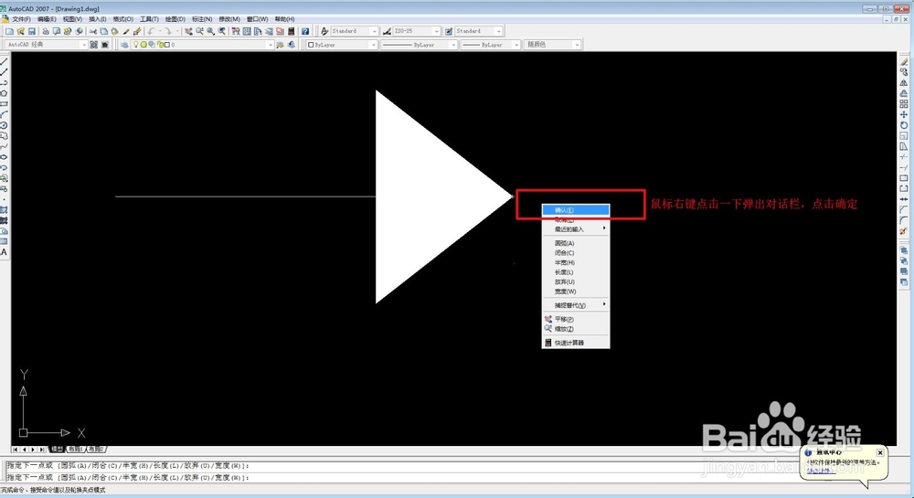Open the QuickCalc calculator toolbar icon
The height and width of the screenshot is (498, 914).
(291, 31)
